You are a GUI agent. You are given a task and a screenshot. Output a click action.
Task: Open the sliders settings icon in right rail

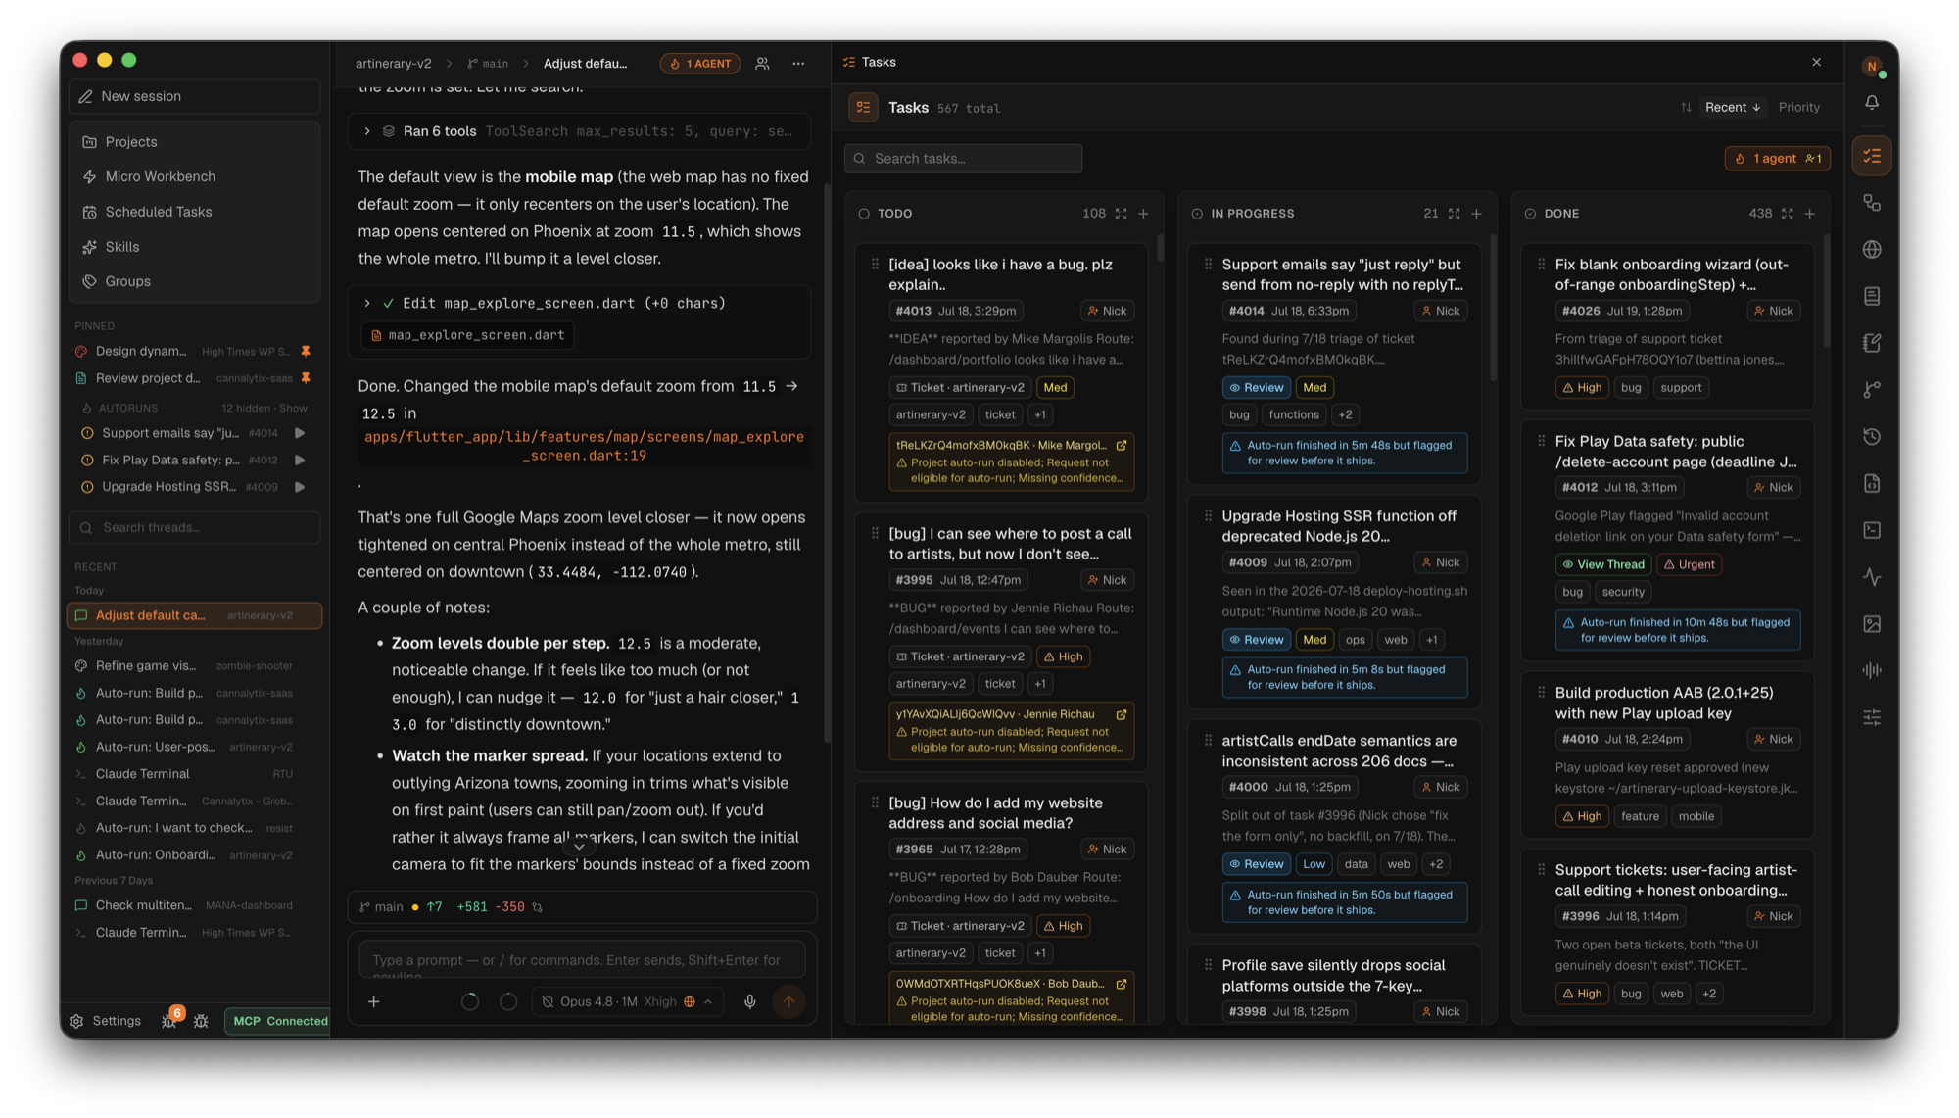(x=1872, y=718)
